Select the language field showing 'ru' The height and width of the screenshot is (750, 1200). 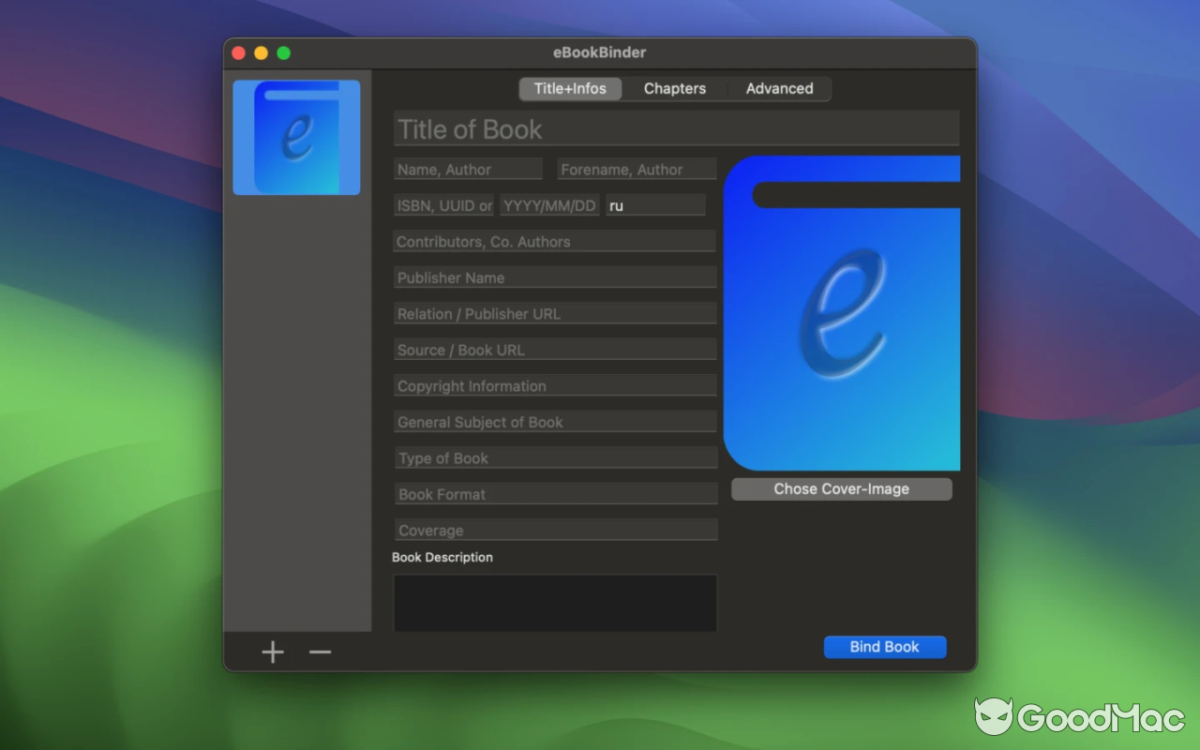tap(655, 204)
